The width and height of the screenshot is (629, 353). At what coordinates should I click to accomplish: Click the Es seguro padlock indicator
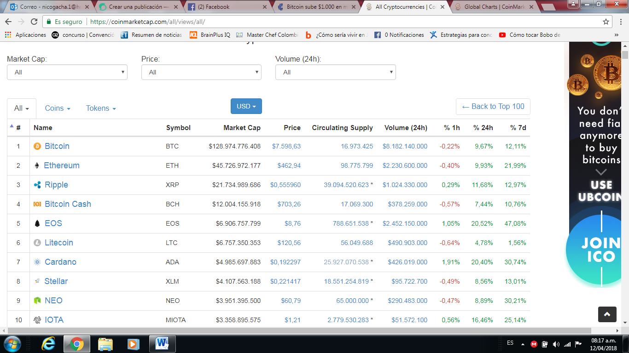click(x=64, y=22)
